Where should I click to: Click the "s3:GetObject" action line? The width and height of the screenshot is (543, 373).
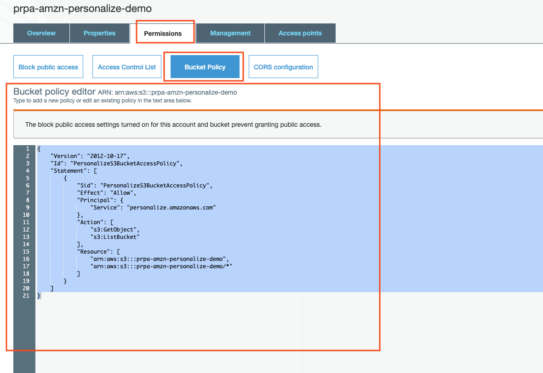click(x=115, y=229)
